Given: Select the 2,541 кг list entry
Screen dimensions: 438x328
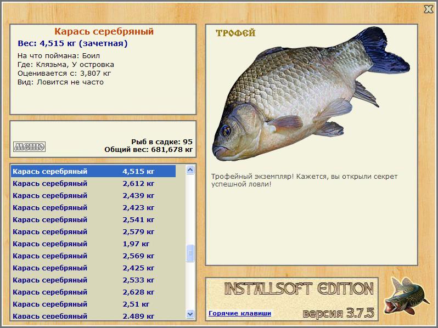Looking at the screenshot, I should pyautogui.click(x=93, y=219).
